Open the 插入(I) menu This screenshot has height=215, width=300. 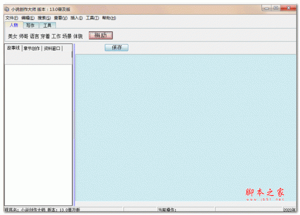click(76, 18)
